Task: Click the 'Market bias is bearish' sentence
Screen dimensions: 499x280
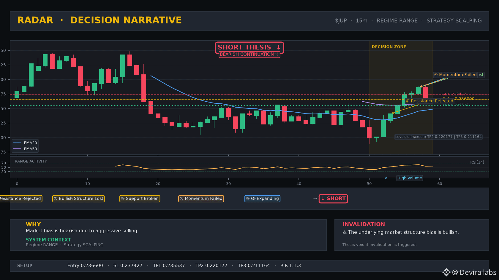Action: (x=82, y=231)
